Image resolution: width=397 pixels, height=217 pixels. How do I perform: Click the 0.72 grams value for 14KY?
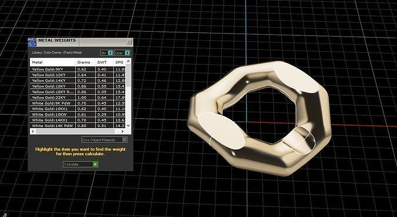(x=82, y=81)
